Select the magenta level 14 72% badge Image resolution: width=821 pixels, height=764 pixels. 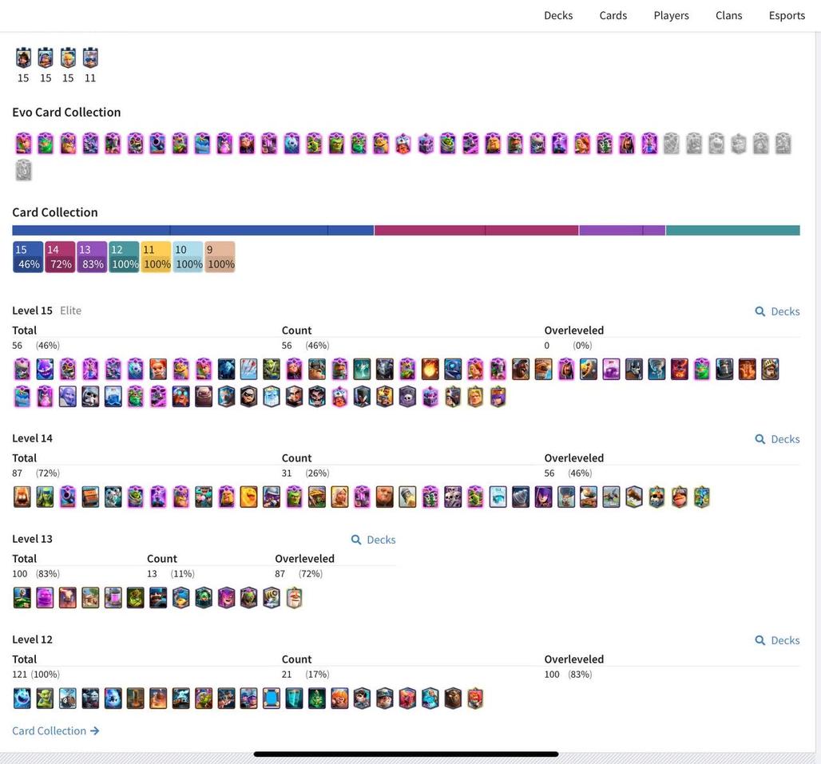coord(60,257)
